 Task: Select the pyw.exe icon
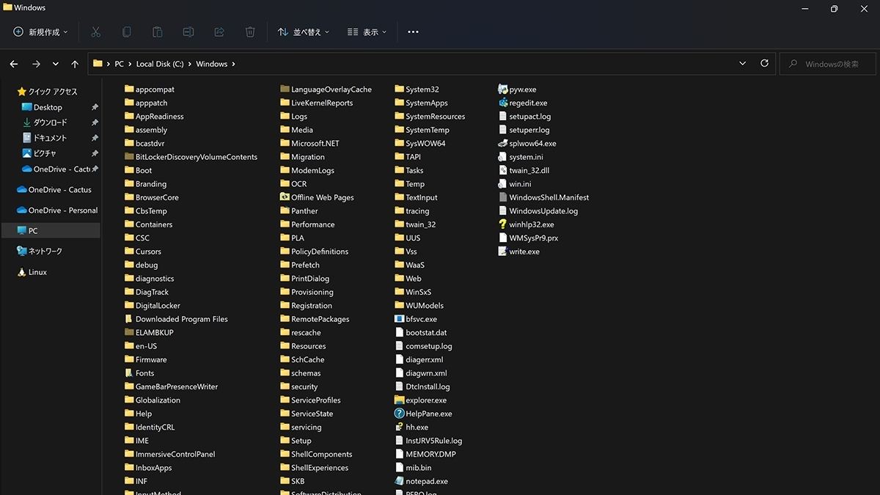(x=502, y=89)
